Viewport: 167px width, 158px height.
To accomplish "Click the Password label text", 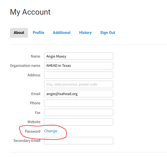I will coord(33,131).
